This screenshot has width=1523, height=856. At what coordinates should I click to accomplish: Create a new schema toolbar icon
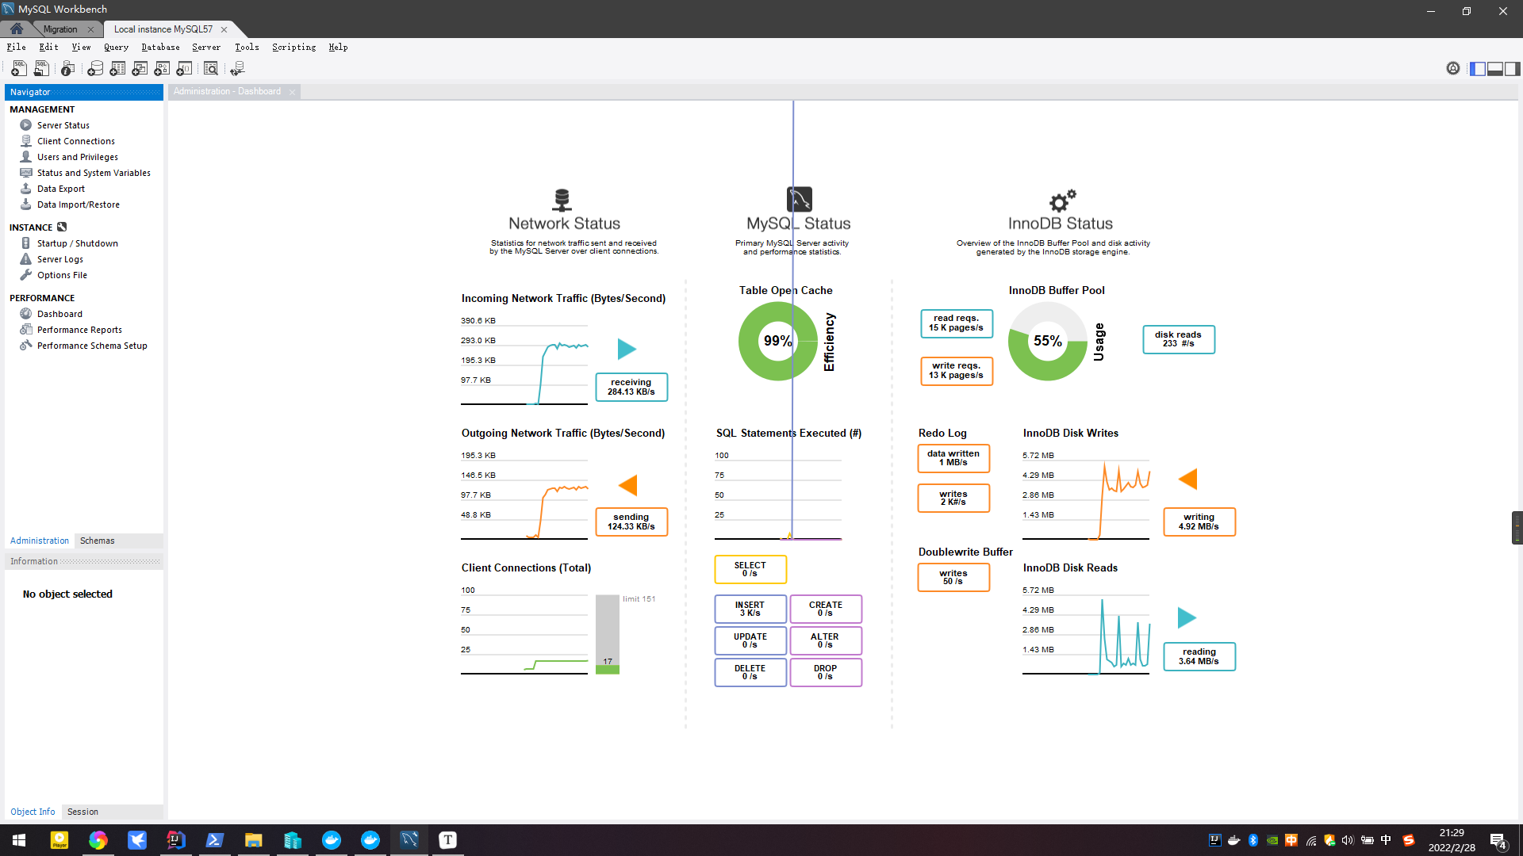[95, 69]
